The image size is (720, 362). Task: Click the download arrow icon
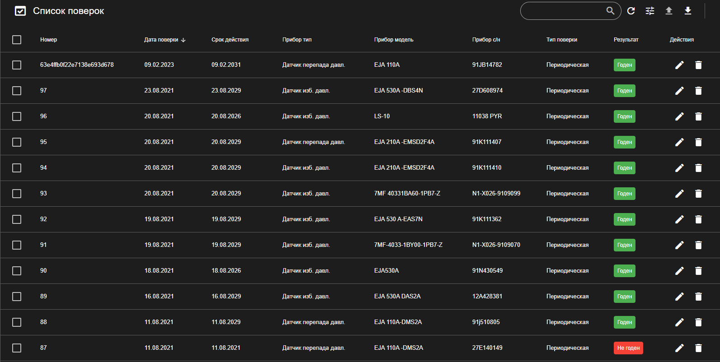pyautogui.click(x=688, y=11)
